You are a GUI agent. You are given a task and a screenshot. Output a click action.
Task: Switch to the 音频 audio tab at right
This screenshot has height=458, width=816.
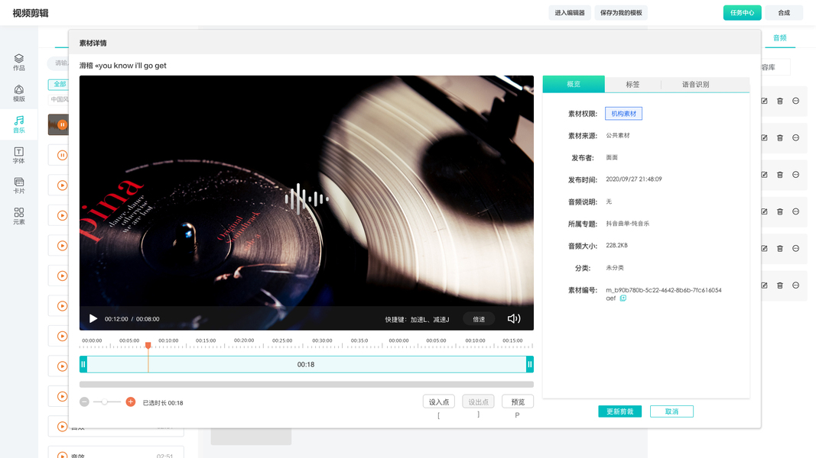(x=779, y=38)
